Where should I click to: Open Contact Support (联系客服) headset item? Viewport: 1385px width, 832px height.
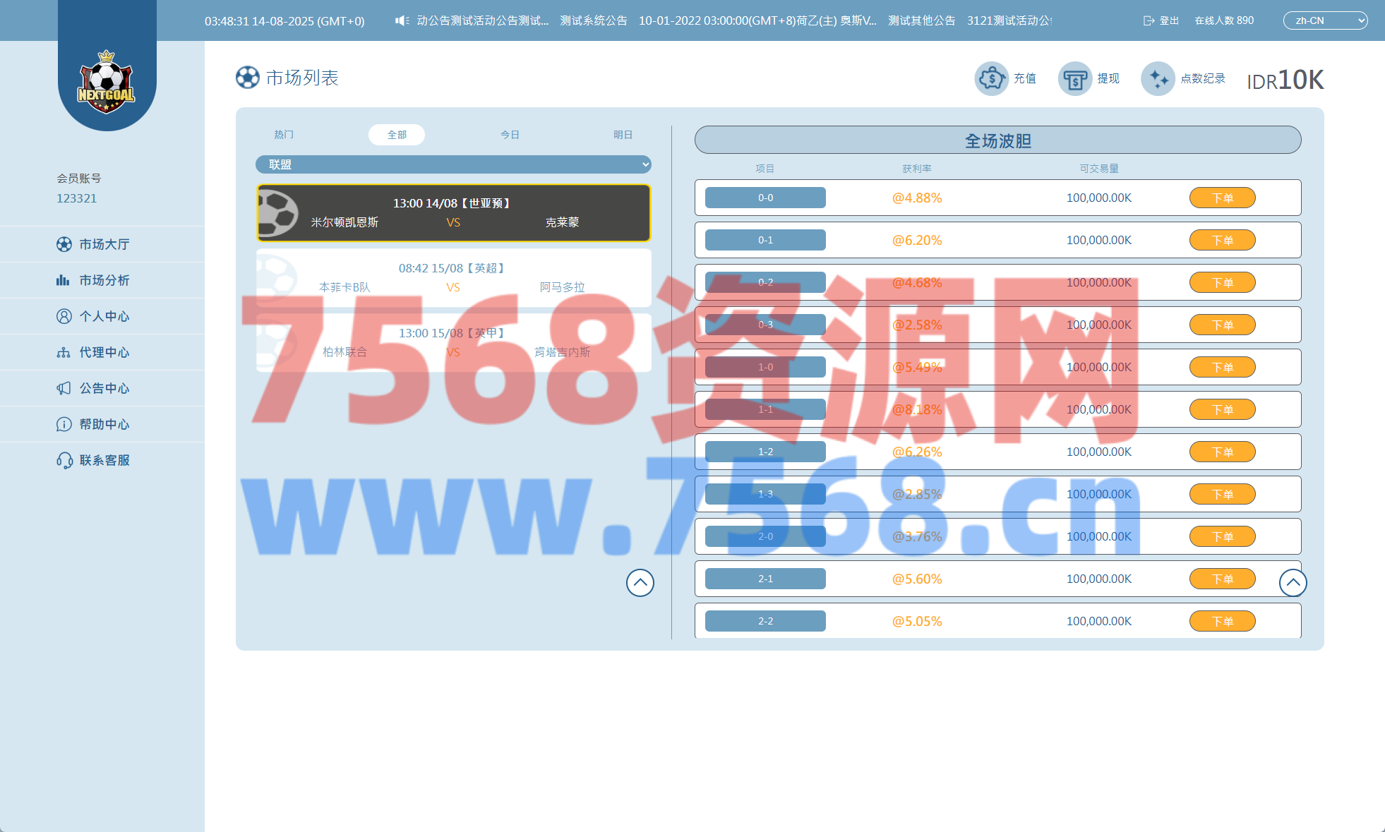pos(103,460)
